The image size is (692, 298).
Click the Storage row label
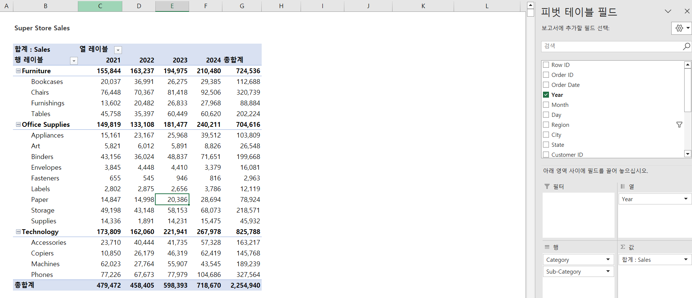pos(43,210)
